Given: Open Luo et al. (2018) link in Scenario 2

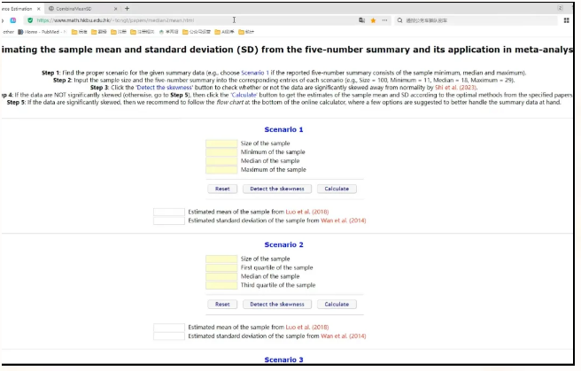Looking at the screenshot, I should [307, 328].
